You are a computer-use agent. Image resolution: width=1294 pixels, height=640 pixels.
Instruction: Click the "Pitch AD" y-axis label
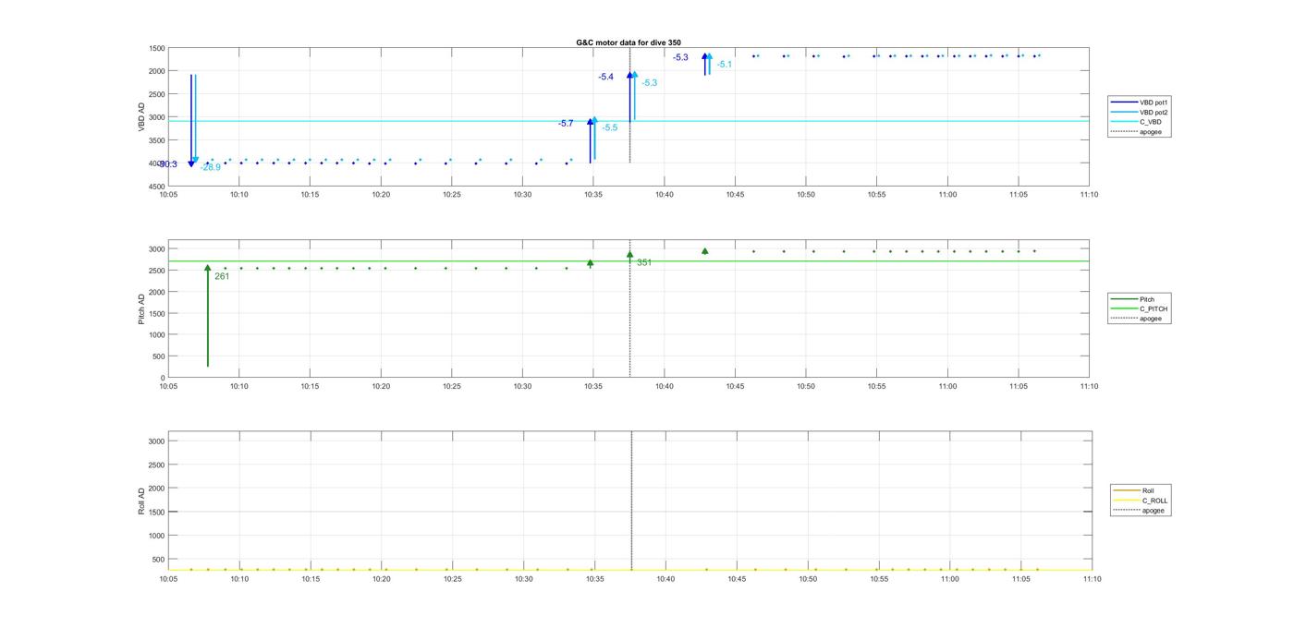[x=141, y=309]
